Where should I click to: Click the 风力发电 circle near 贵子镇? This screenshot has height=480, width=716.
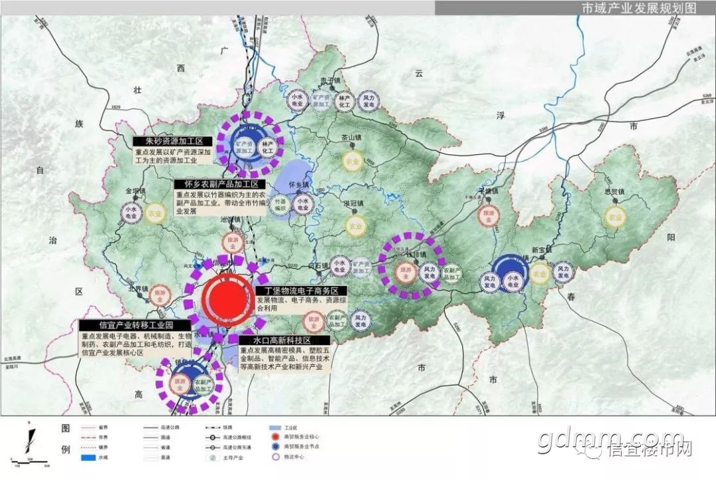(369, 101)
